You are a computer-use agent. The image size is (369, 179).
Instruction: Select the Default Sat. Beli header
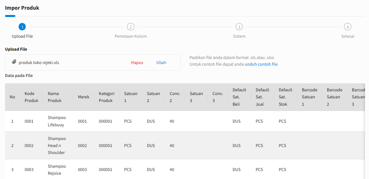[239, 97]
